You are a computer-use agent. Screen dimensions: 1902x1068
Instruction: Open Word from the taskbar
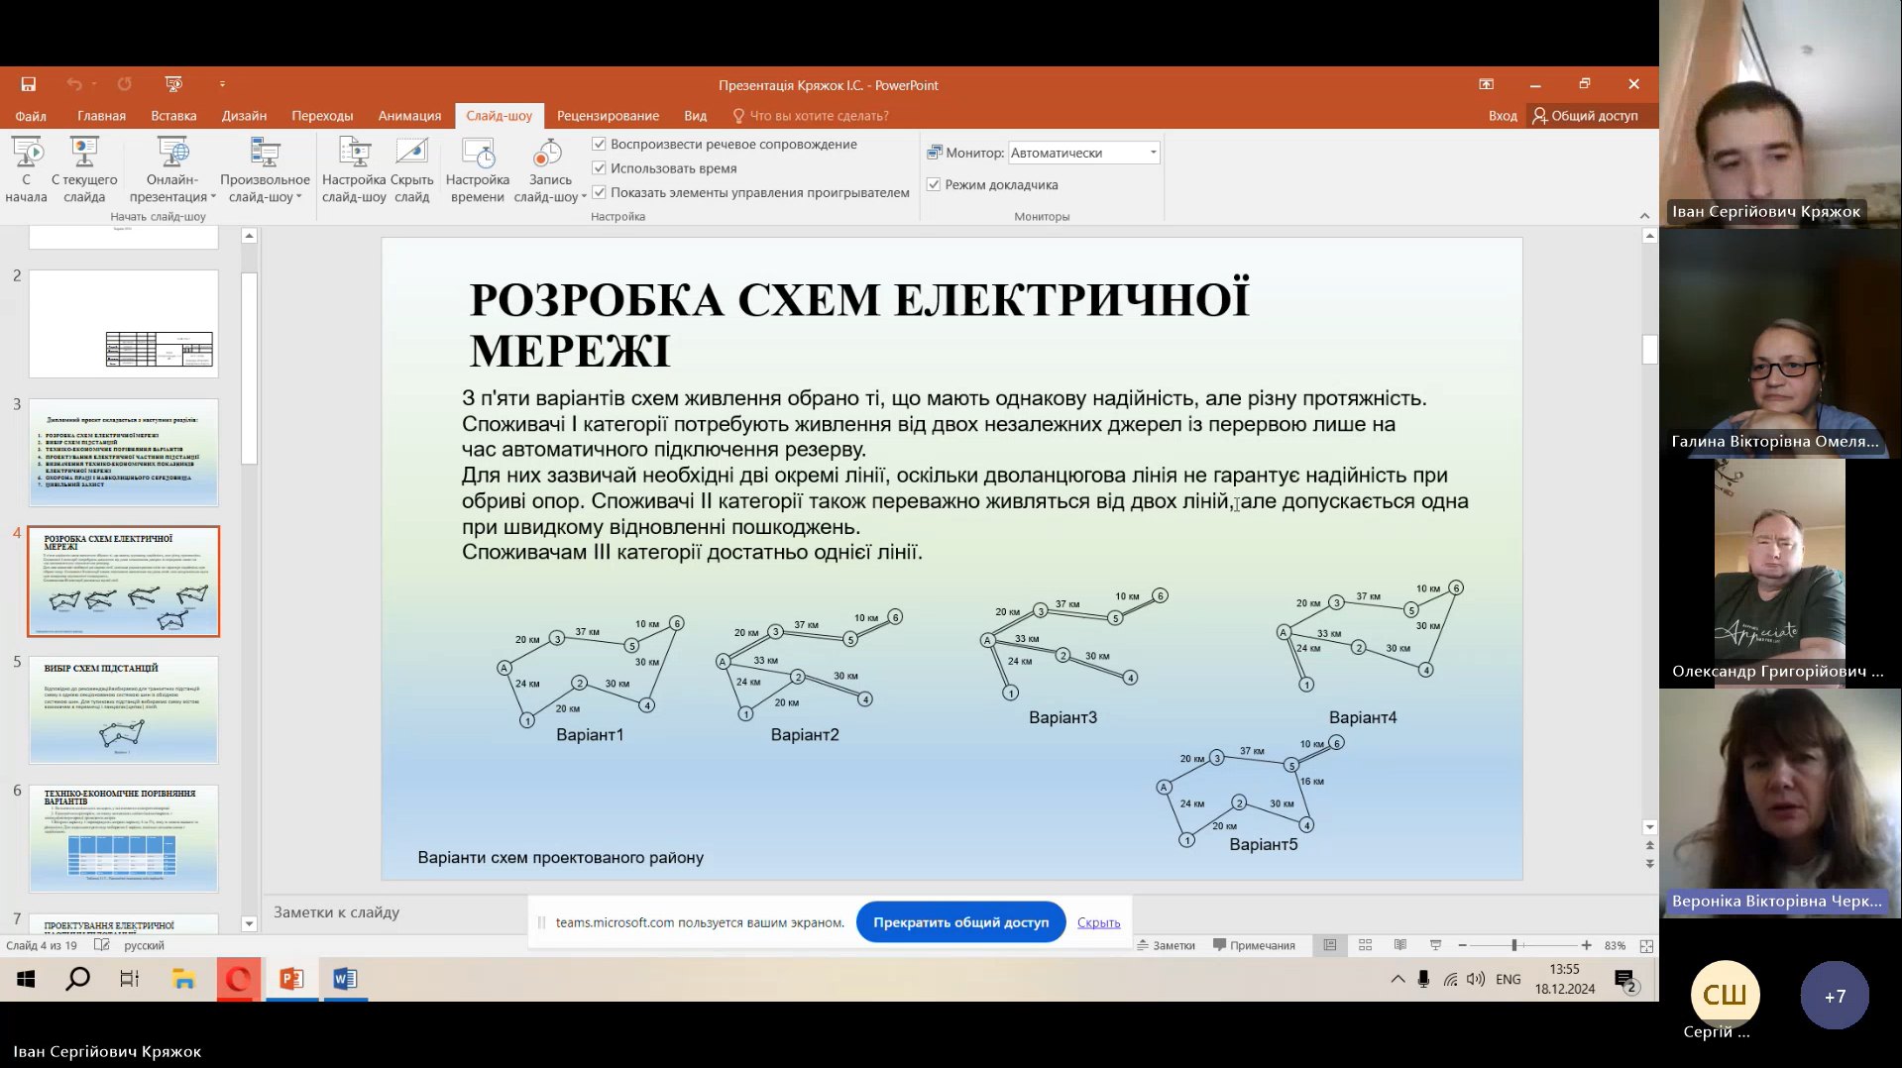(x=344, y=979)
